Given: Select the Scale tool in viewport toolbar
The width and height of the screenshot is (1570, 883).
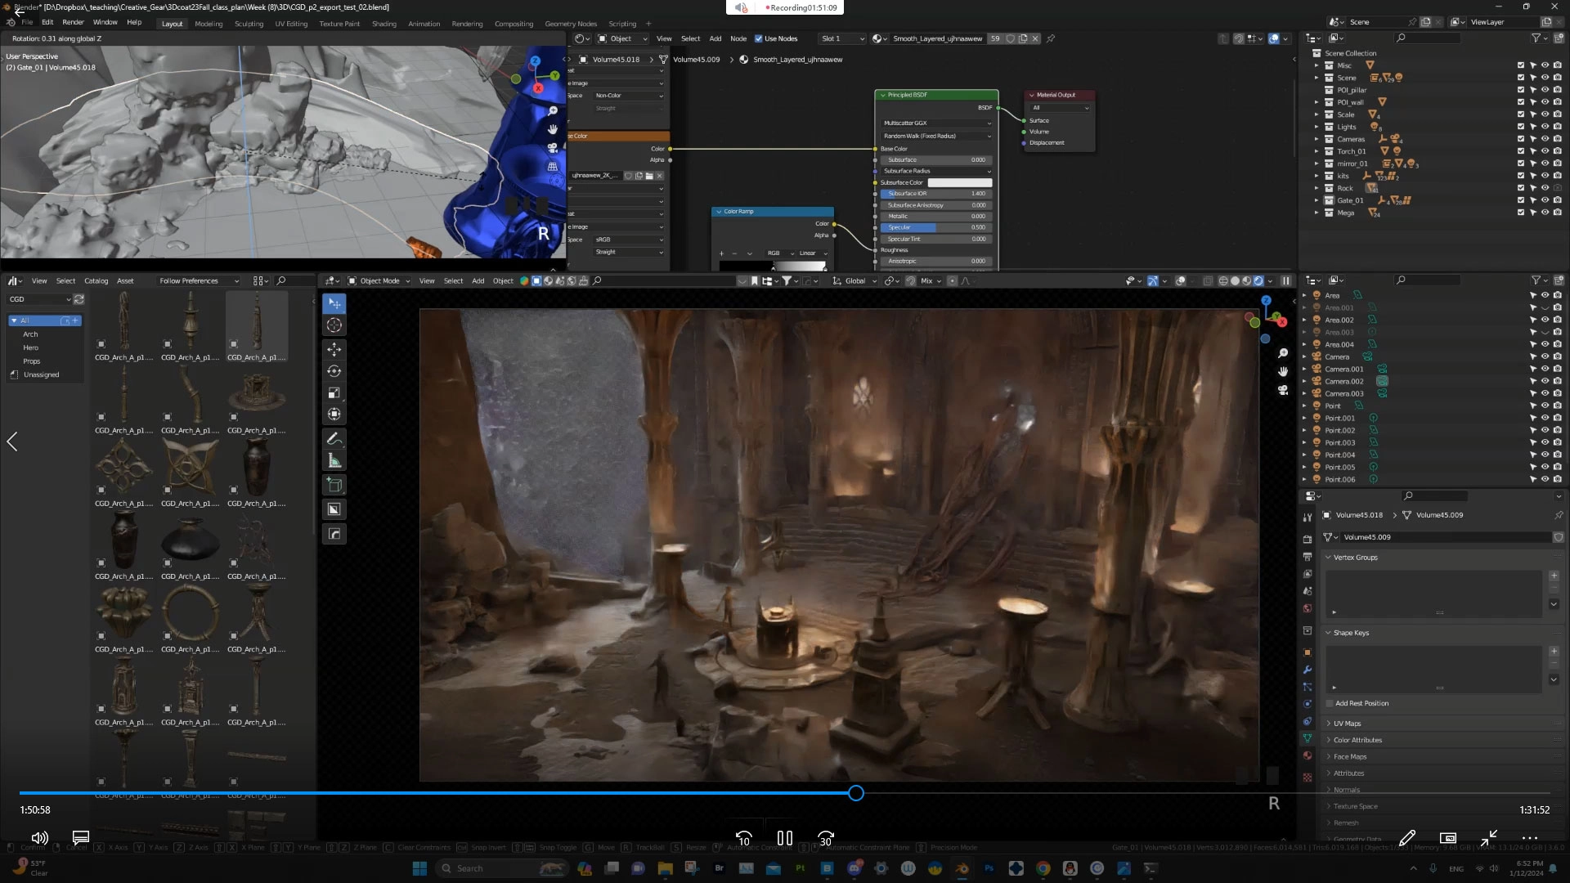Looking at the screenshot, I should click(334, 393).
